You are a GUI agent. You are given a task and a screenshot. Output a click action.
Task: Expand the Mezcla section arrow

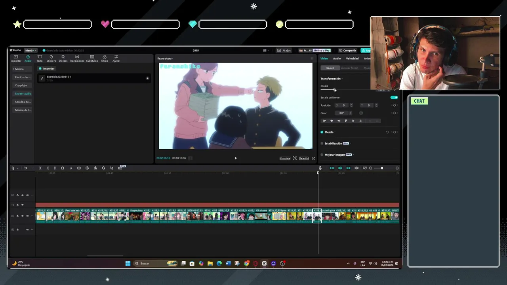pyautogui.click(x=335, y=132)
